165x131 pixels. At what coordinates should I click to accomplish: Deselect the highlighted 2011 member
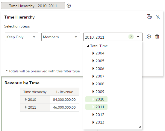(x=96, y=107)
